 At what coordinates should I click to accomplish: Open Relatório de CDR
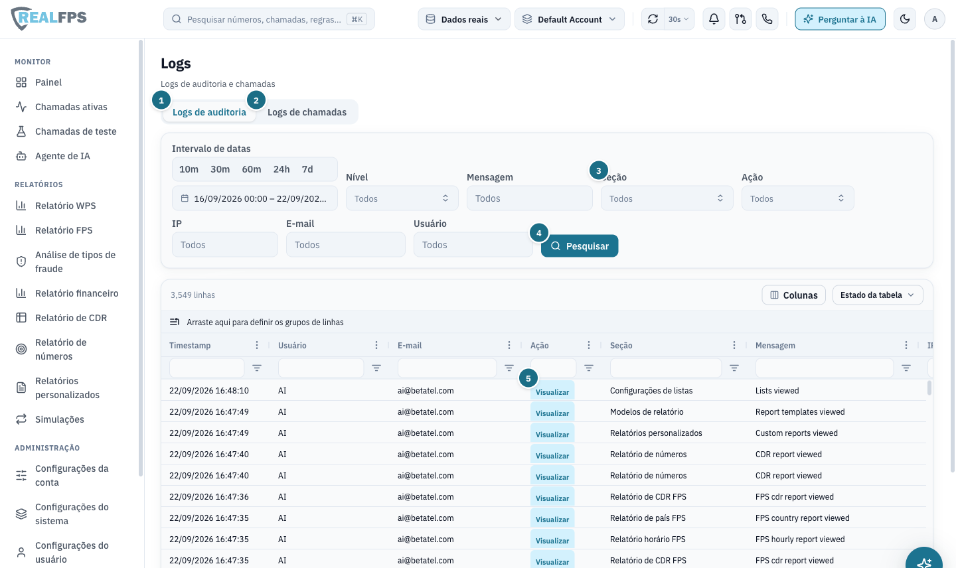73,318
